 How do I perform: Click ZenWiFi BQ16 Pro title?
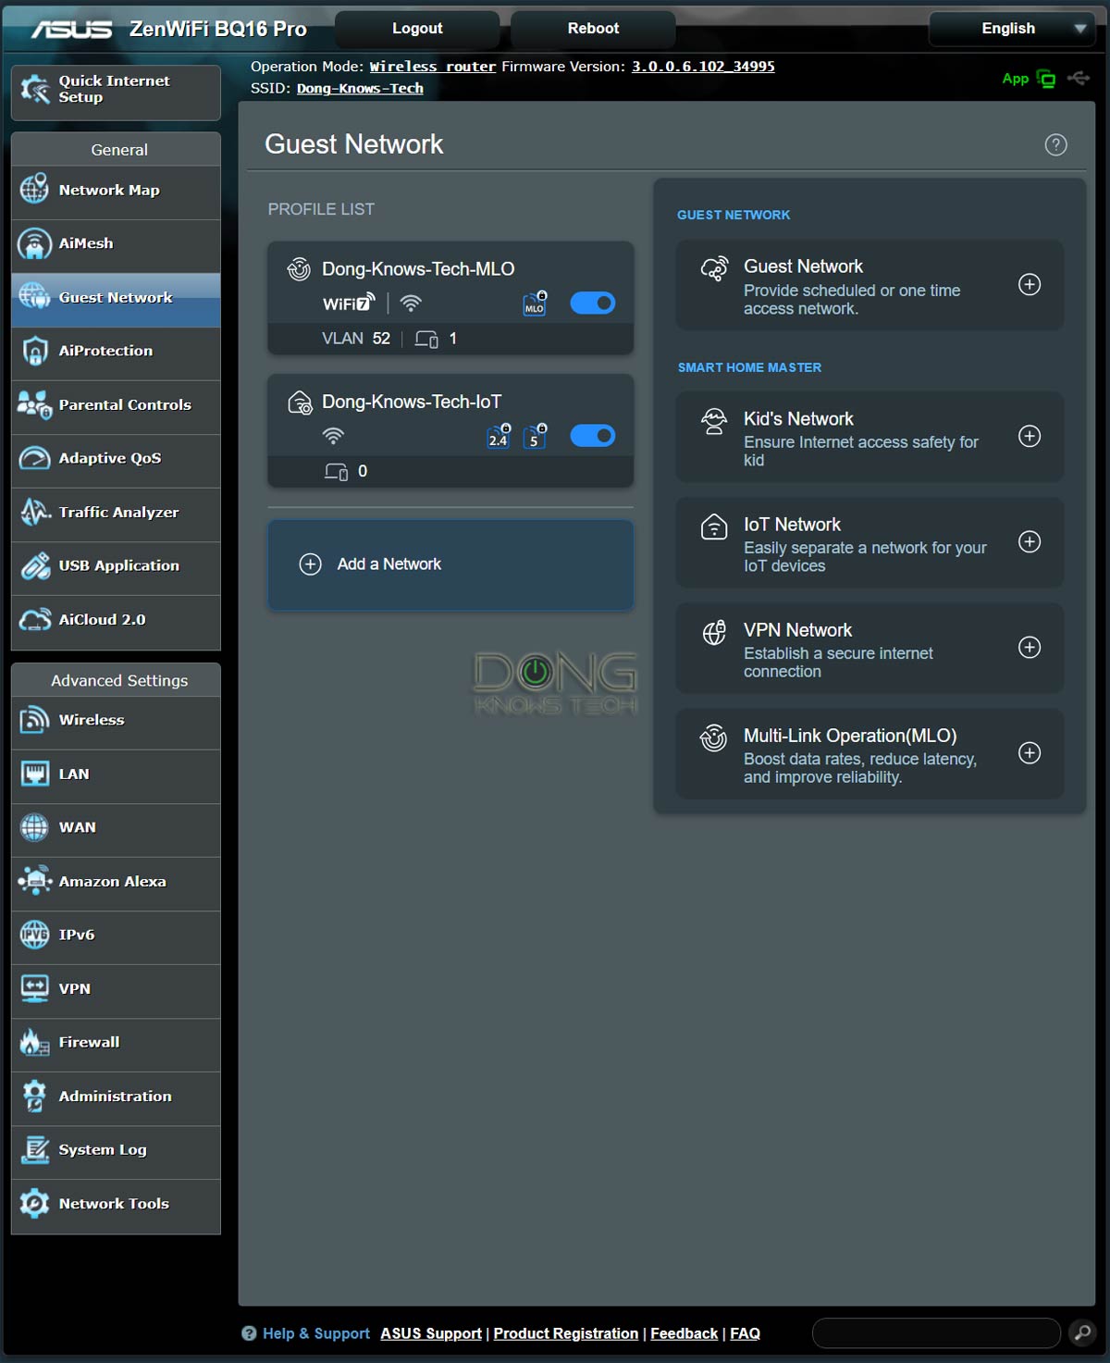coord(218,29)
